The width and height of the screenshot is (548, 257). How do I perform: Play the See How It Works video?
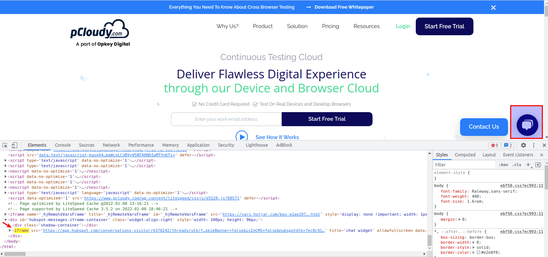click(x=242, y=137)
